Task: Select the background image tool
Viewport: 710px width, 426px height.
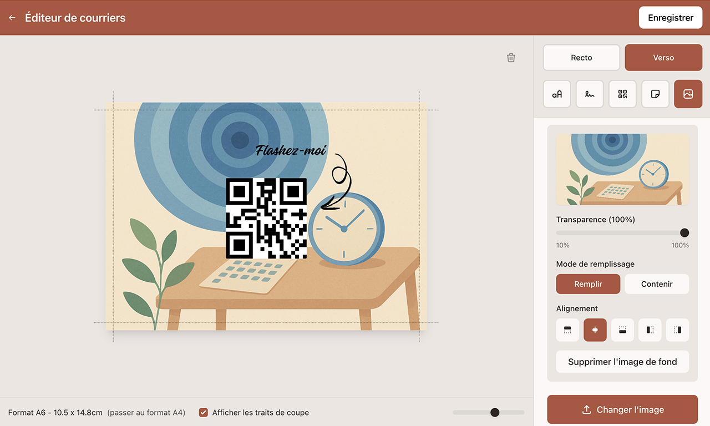Action: coord(688,94)
